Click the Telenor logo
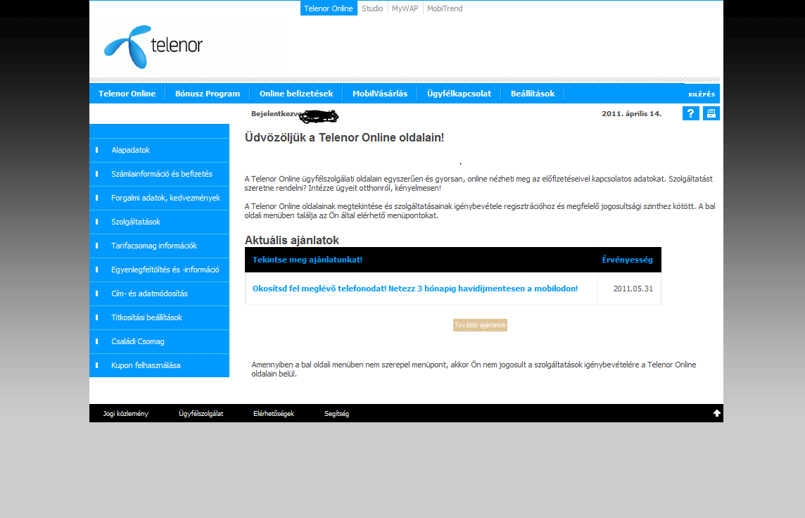805x518 pixels. (x=153, y=46)
